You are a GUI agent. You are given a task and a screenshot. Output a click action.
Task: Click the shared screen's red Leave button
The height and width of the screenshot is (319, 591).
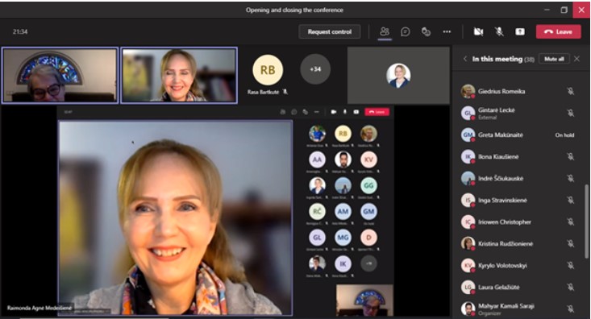377,112
